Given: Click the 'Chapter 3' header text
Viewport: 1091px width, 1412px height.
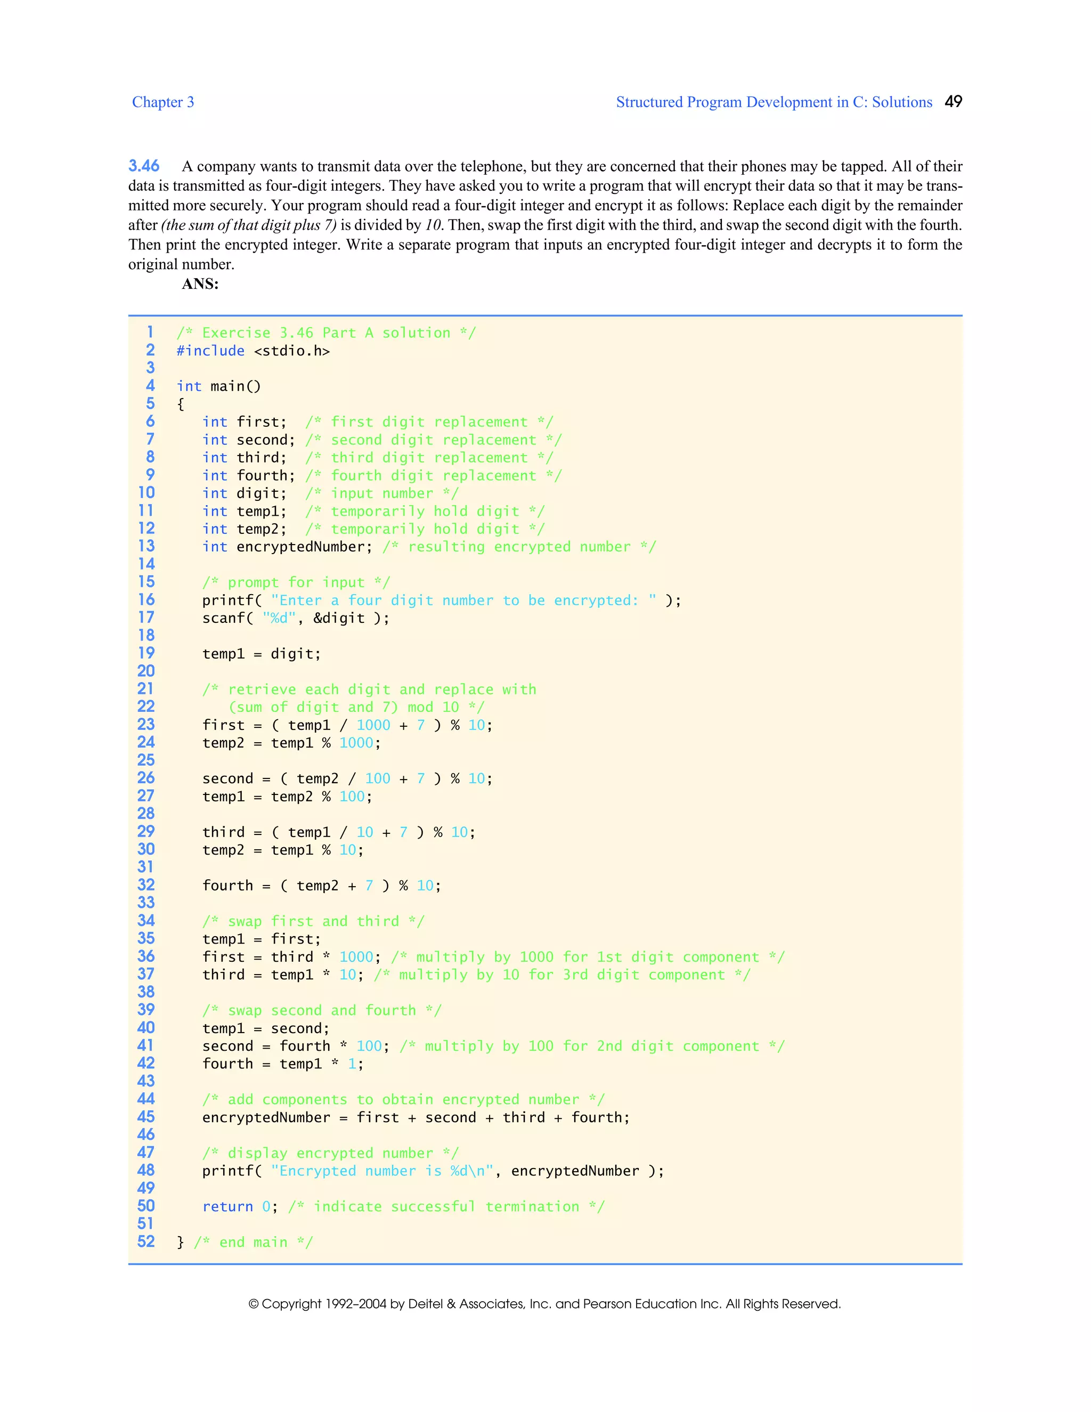Looking at the screenshot, I should (x=163, y=102).
